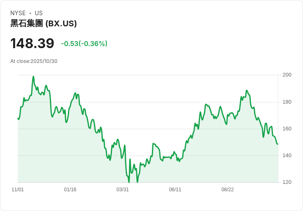Click the current price 148.39

pos(32,44)
